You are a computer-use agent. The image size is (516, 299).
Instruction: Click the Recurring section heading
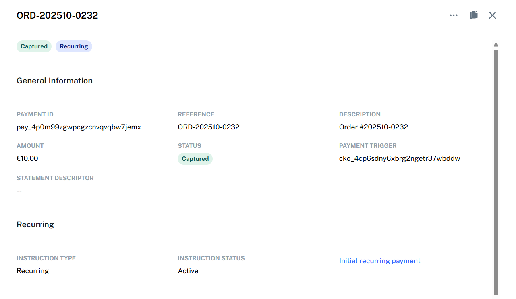[x=35, y=224]
